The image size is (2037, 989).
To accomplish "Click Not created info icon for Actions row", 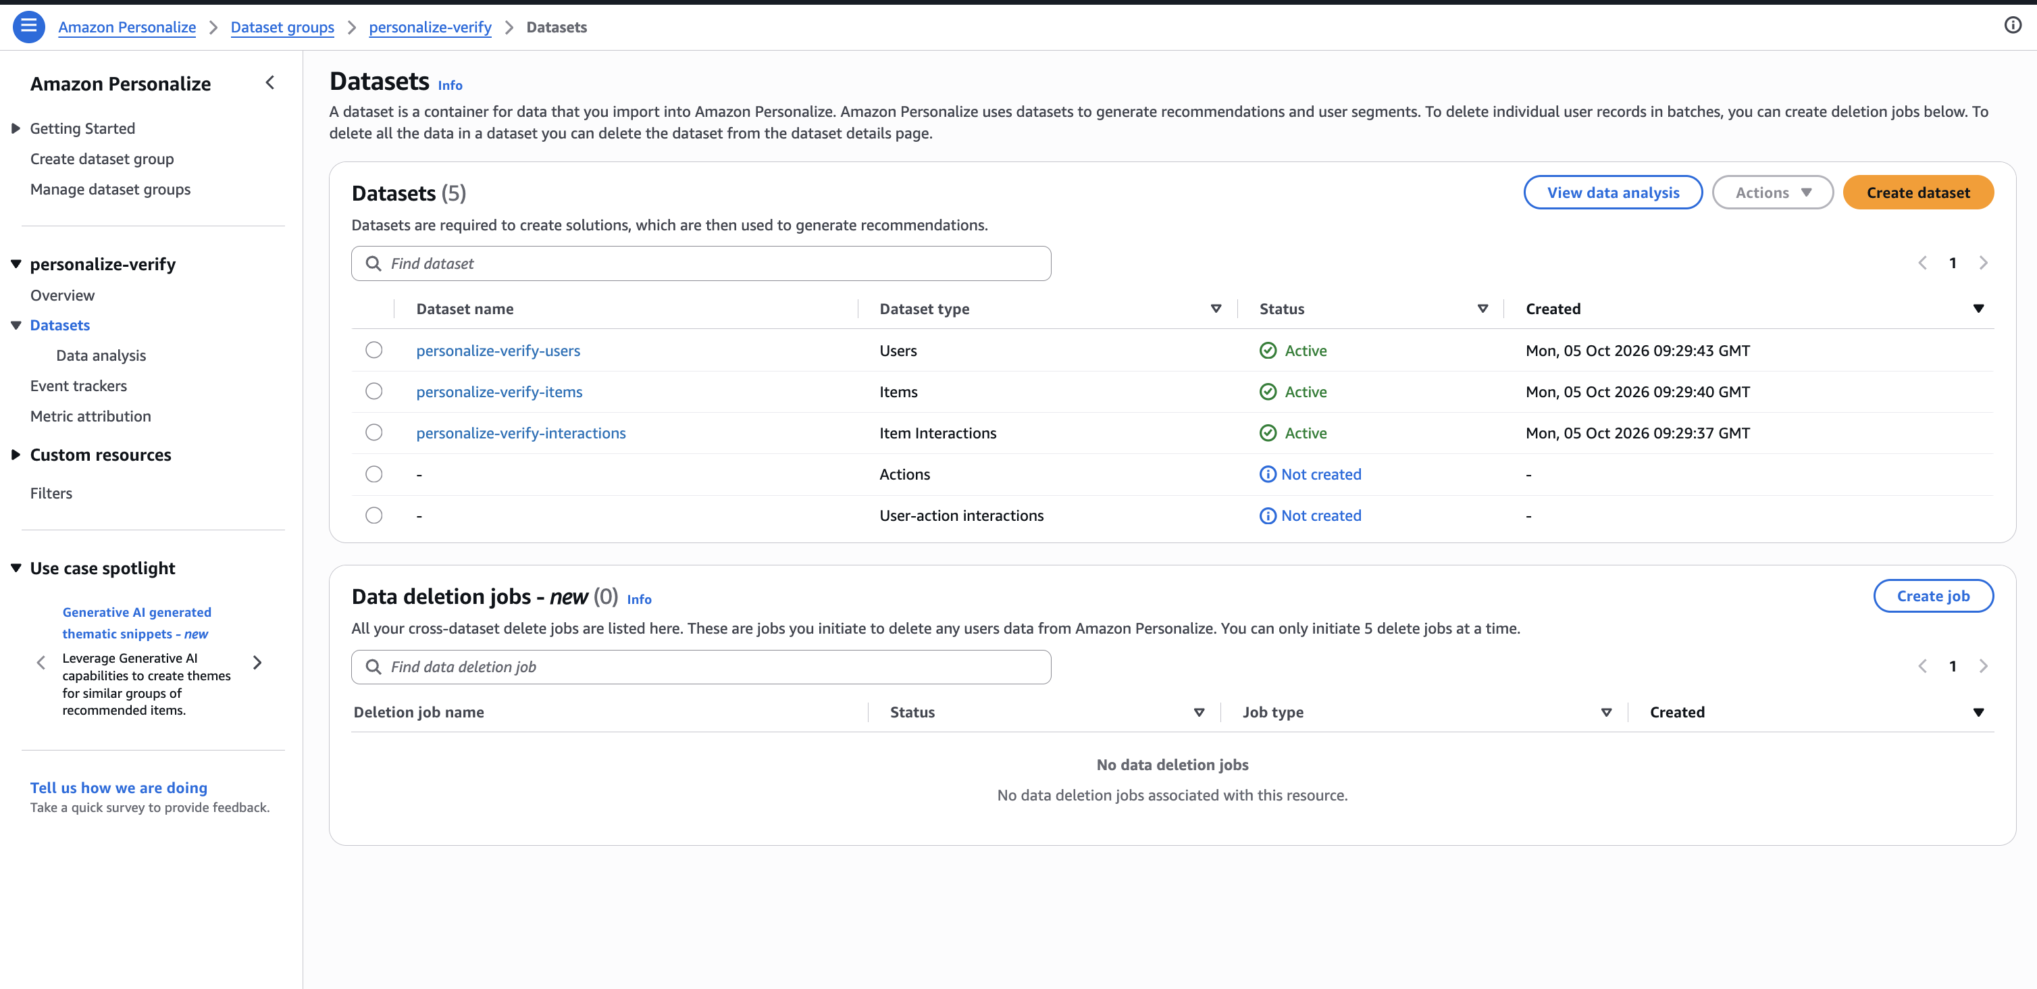I will pos(1268,475).
